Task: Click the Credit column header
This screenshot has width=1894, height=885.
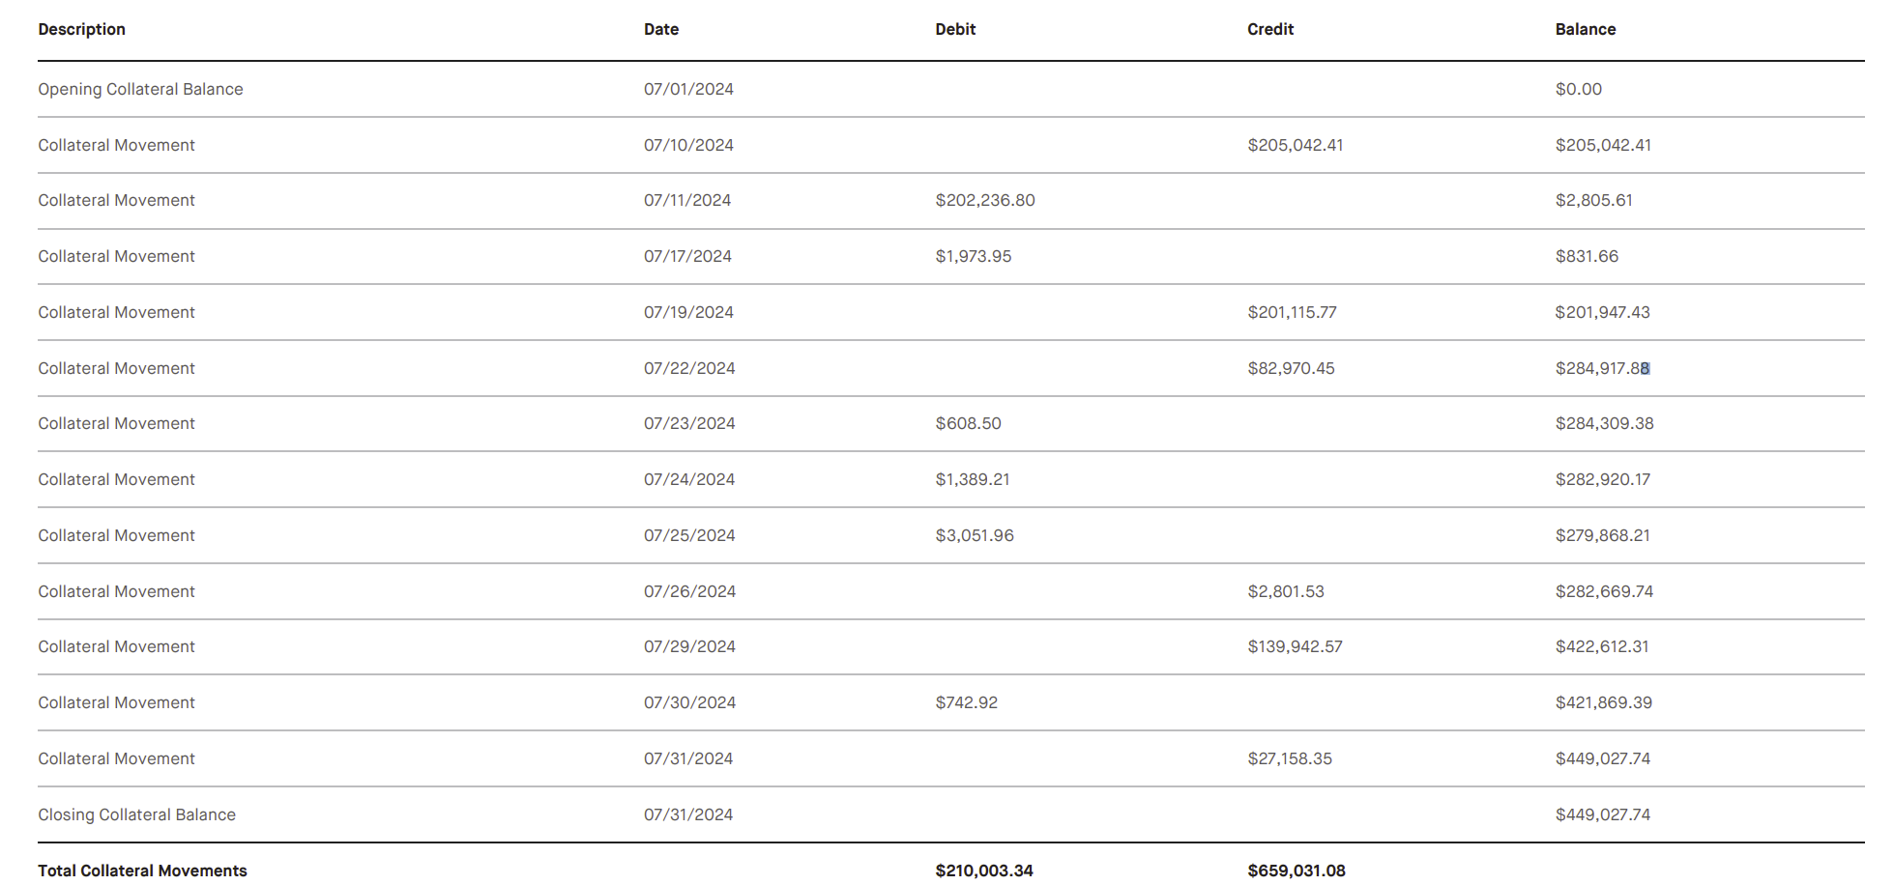Action: (x=1270, y=29)
